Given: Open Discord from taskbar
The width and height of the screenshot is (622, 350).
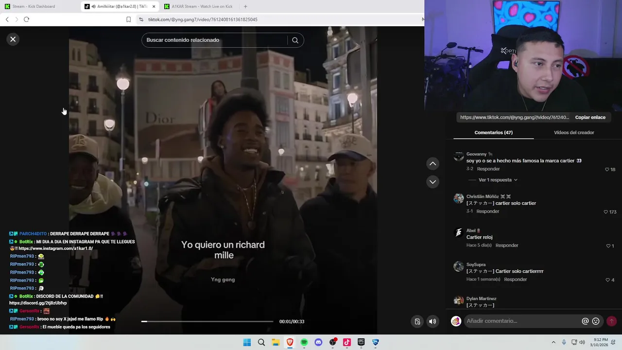Looking at the screenshot, I should (x=318, y=342).
